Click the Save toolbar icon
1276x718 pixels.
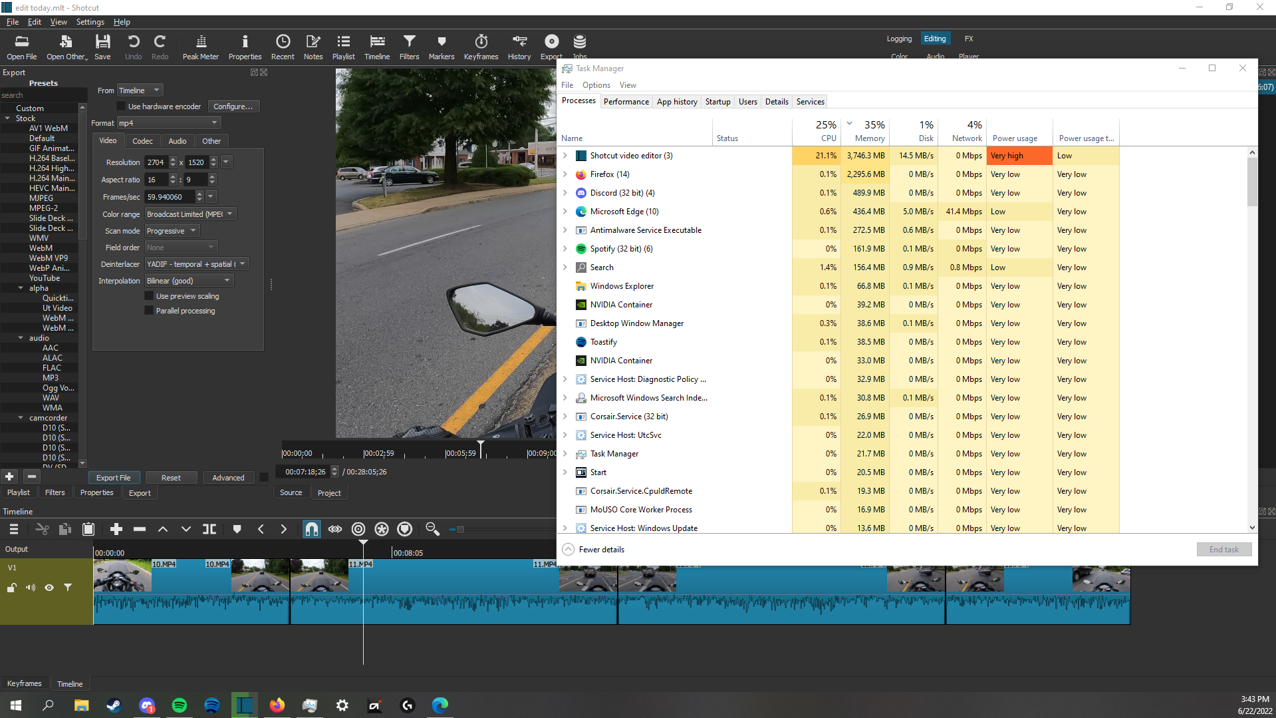(x=102, y=47)
